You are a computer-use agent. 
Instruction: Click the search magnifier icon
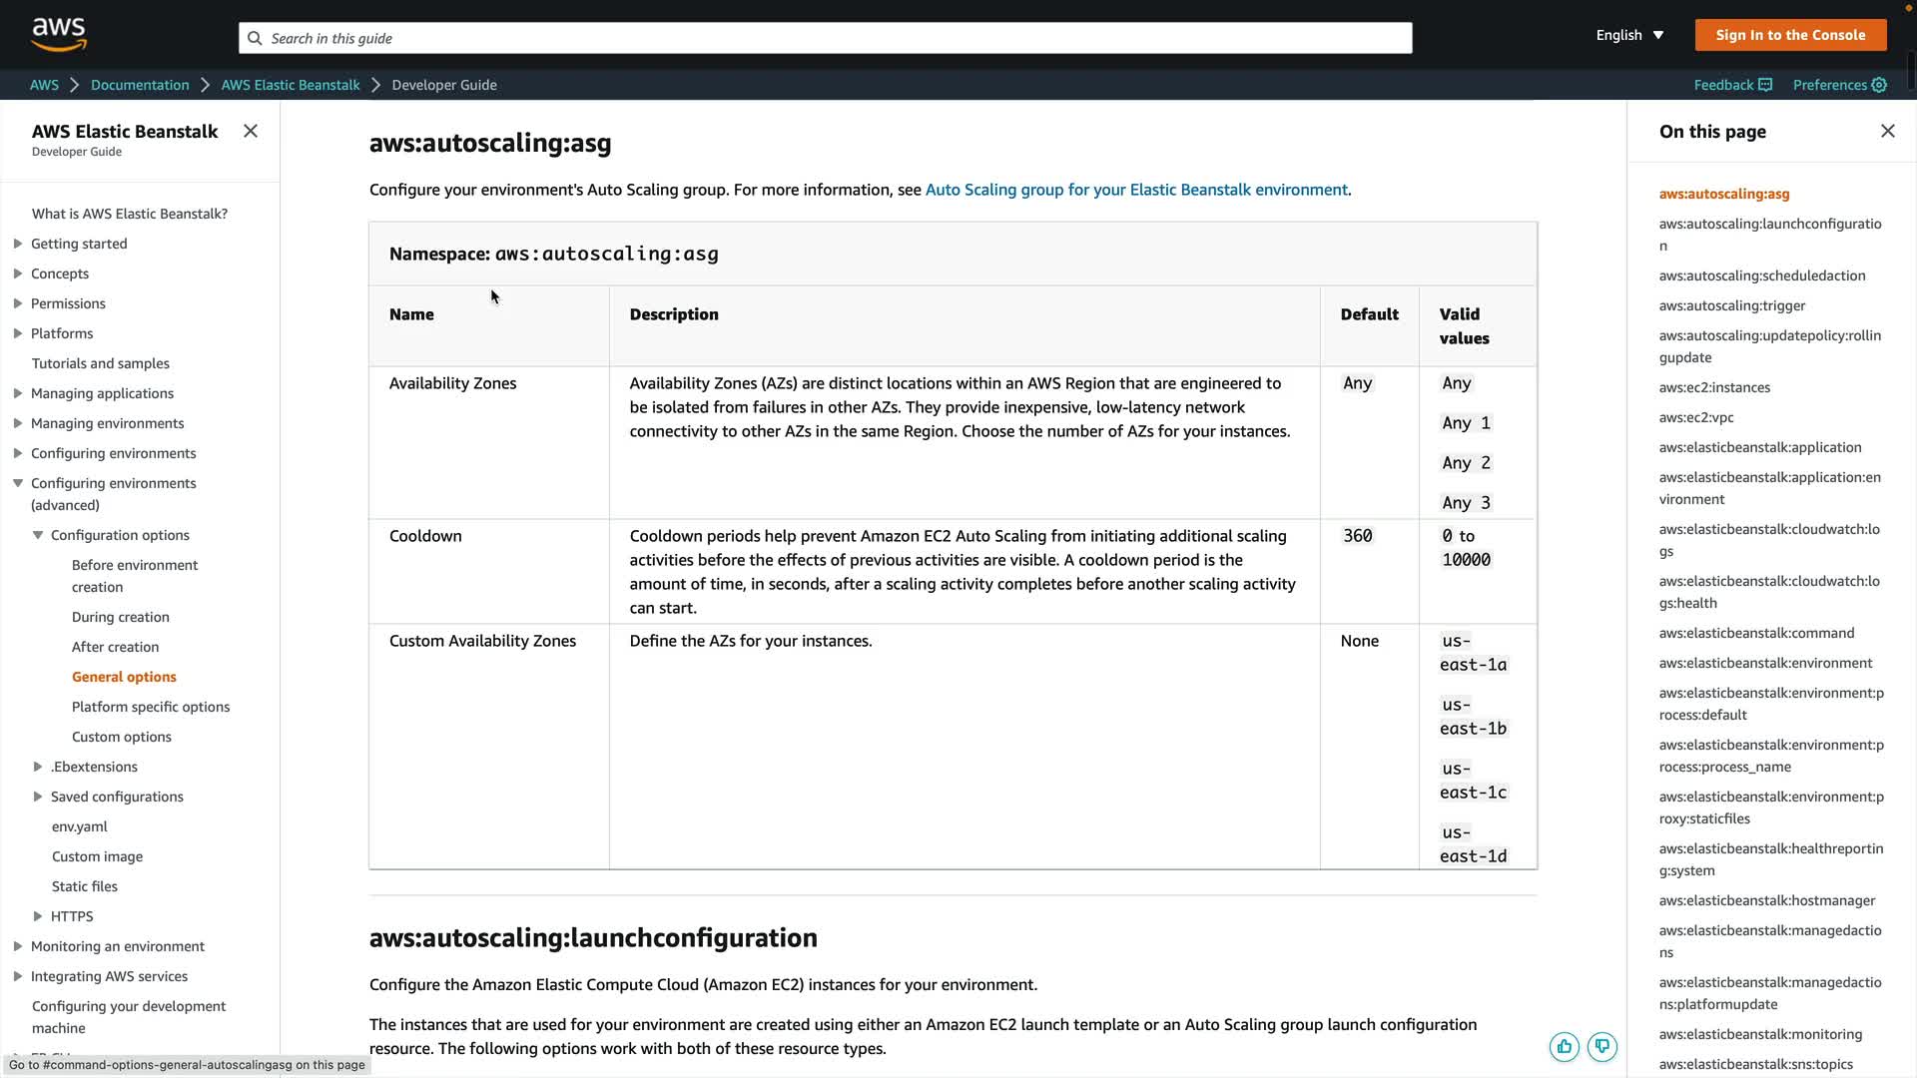(x=255, y=38)
